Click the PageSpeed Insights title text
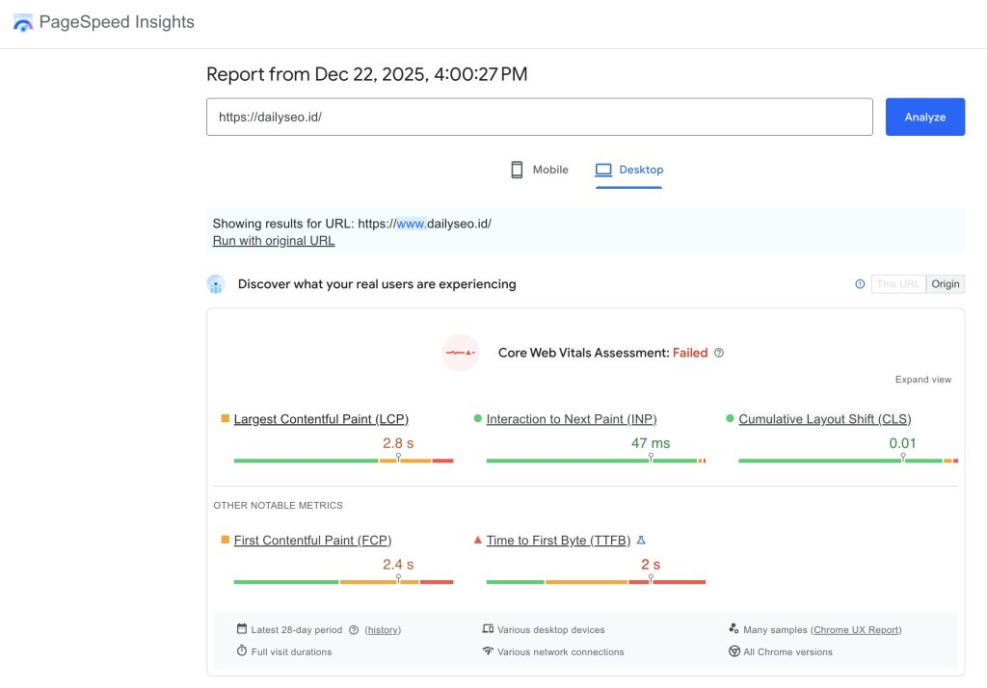 point(117,22)
